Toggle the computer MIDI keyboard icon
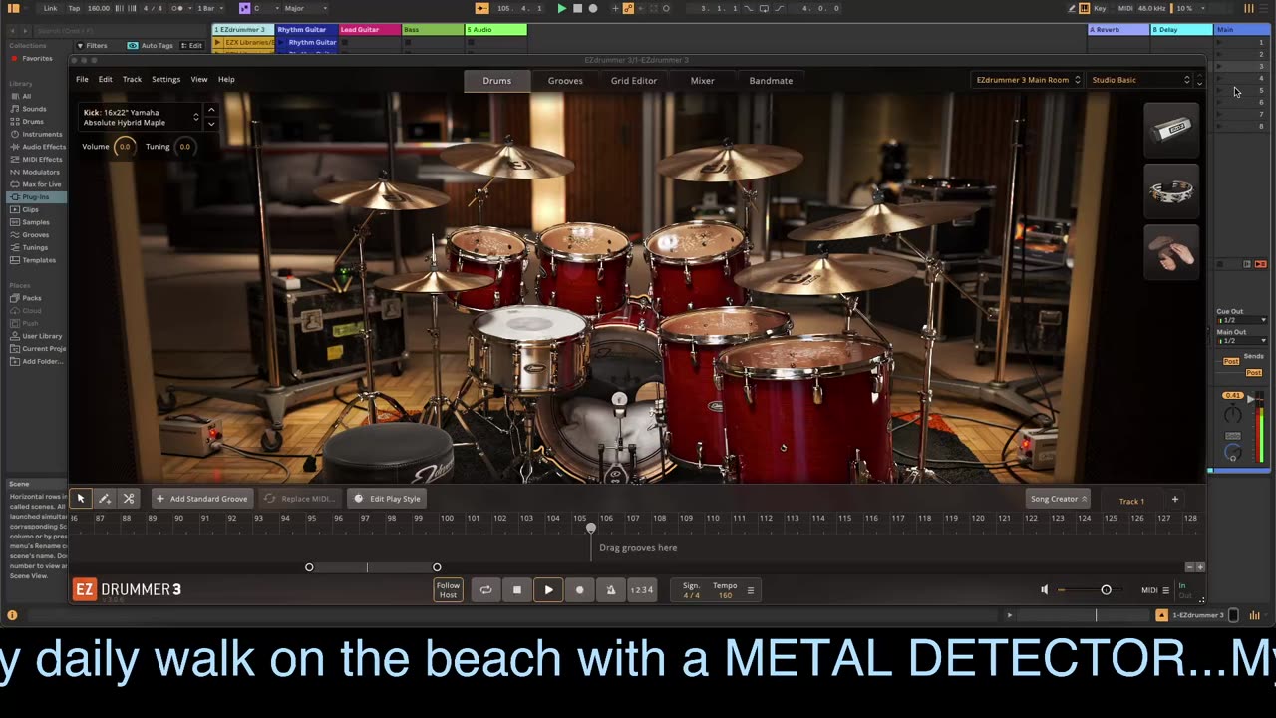 pos(1085,8)
